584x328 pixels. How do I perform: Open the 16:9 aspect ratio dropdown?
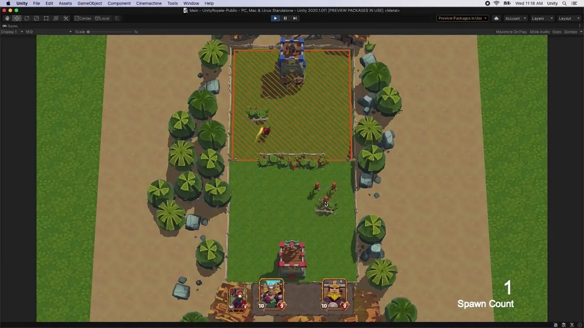click(x=48, y=32)
